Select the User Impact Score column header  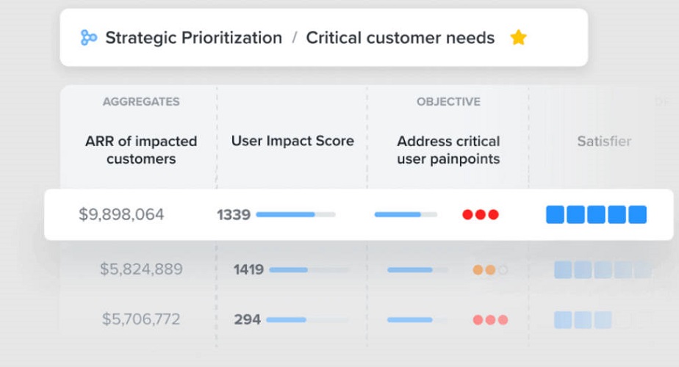tap(292, 141)
